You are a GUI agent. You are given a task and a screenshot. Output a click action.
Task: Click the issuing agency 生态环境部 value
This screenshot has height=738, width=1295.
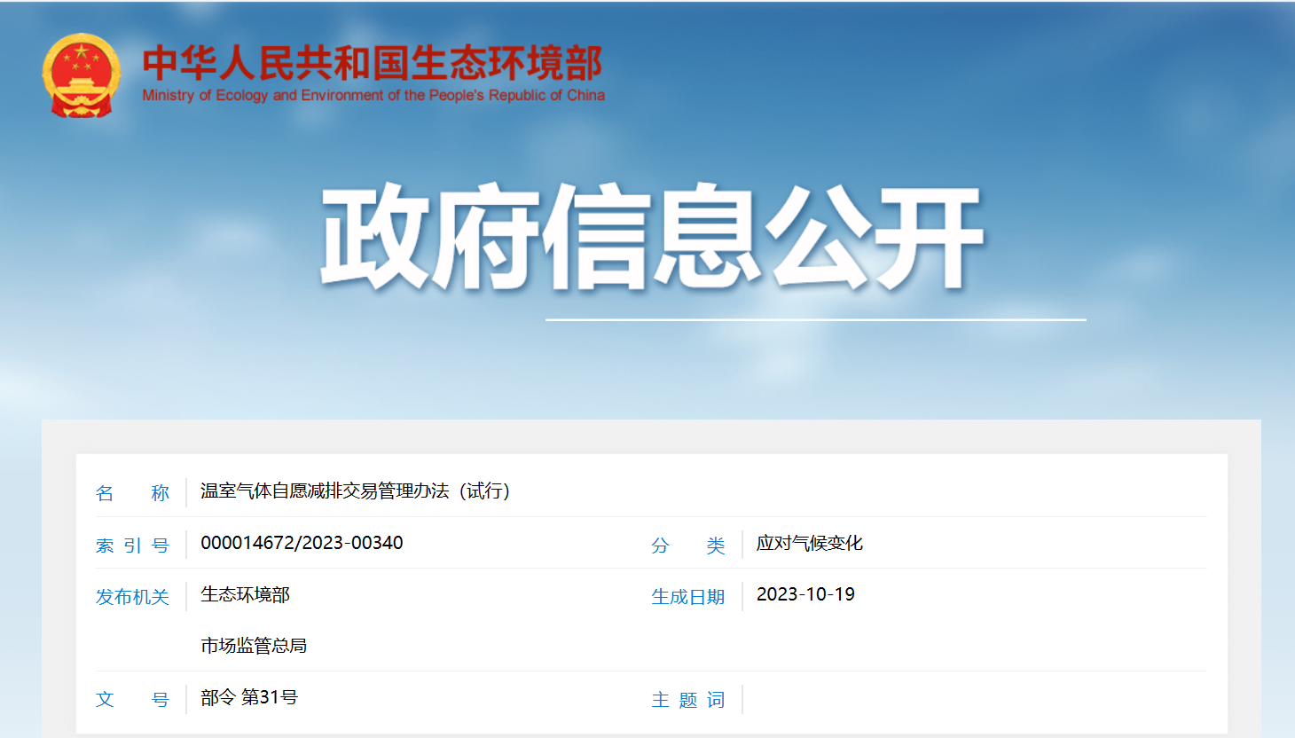point(245,594)
